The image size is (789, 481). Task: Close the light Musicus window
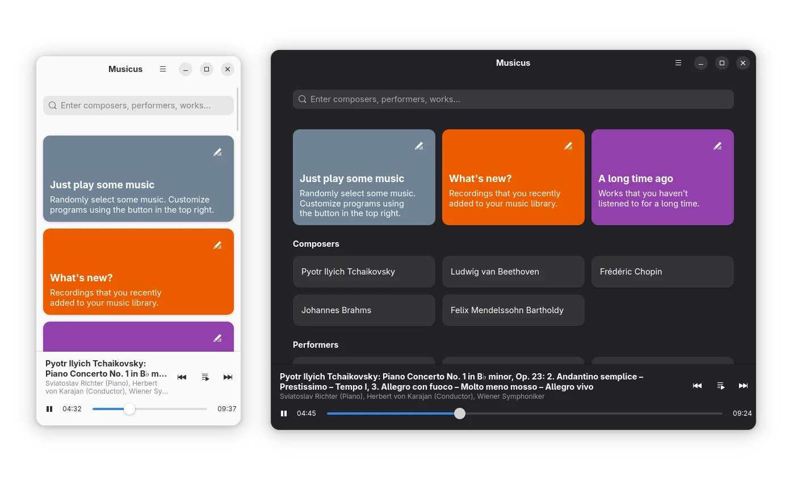pos(228,69)
